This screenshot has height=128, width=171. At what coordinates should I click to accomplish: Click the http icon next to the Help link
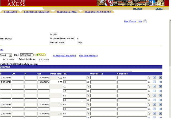[145, 21]
